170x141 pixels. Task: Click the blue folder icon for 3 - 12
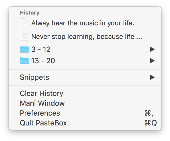click(x=24, y=49)
